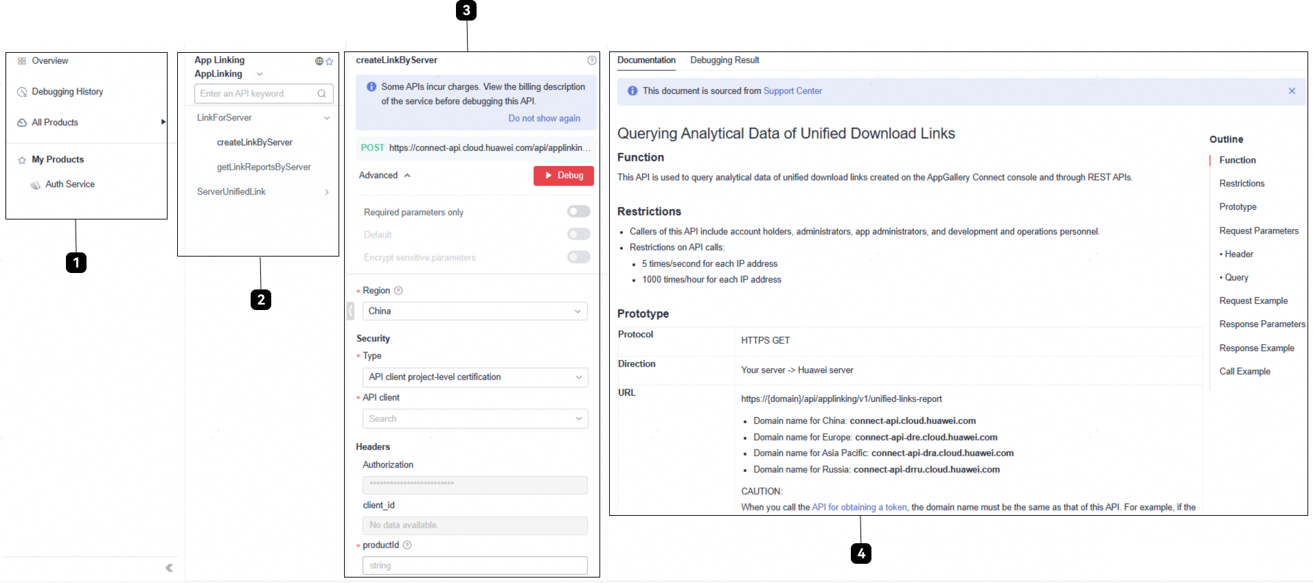Click the red Debug button
This screenshot has width=1313, height=583.
click(564, 176)
